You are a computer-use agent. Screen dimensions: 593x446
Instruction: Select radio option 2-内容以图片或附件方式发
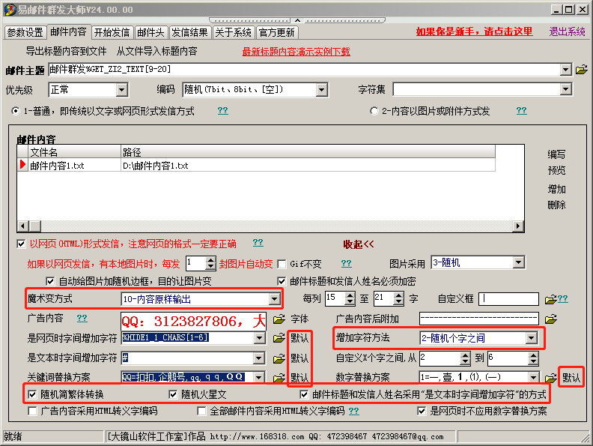click(374, 111)
